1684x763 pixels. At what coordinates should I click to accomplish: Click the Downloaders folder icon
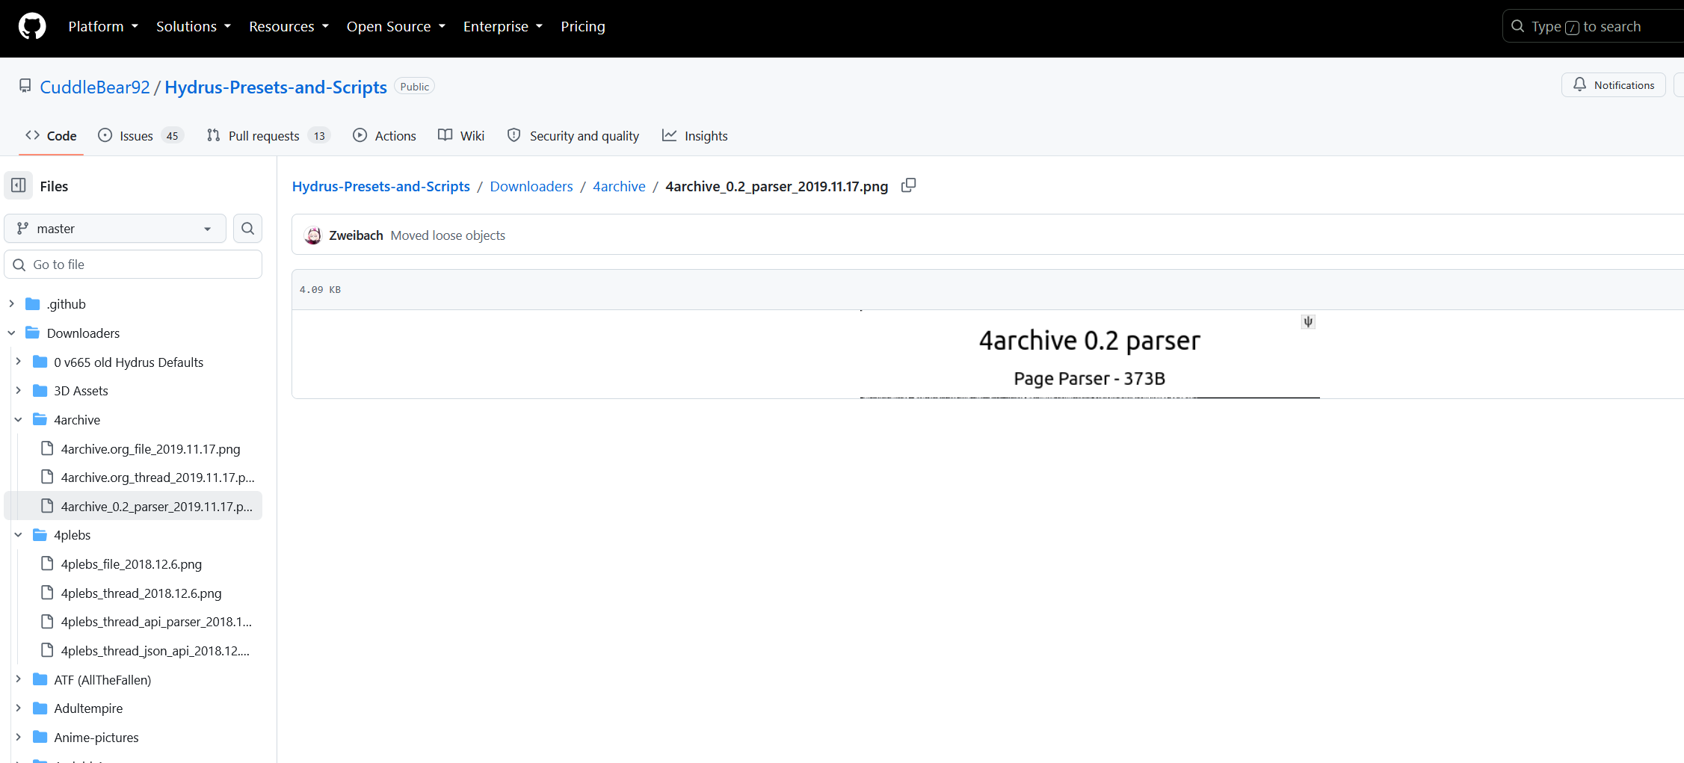click(x=33, y=333)
